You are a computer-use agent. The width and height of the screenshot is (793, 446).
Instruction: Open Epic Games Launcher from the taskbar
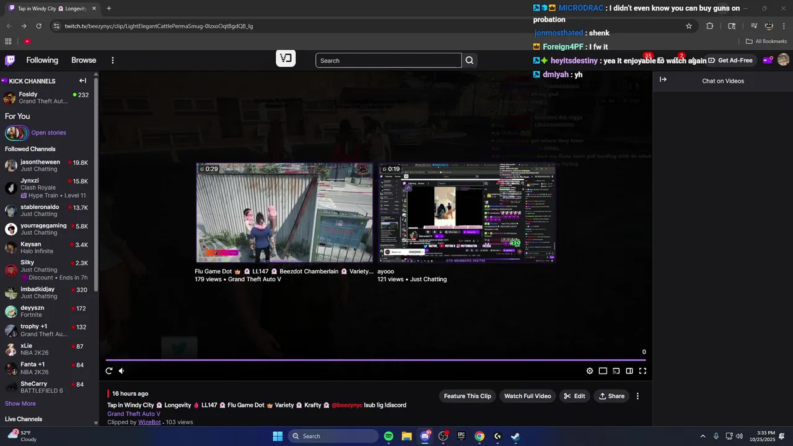pos(461,436)
